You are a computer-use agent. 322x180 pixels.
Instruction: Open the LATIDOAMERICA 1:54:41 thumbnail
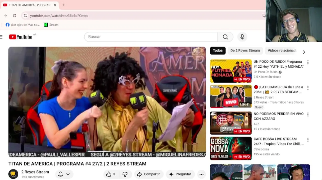231,96
